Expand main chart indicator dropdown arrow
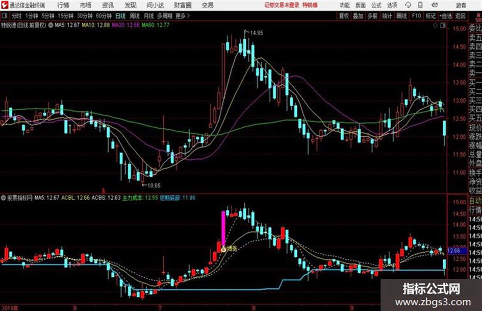 (x=50, y=25)
